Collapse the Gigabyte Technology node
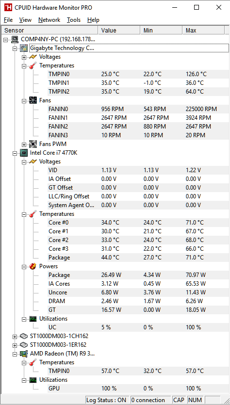 15,49
